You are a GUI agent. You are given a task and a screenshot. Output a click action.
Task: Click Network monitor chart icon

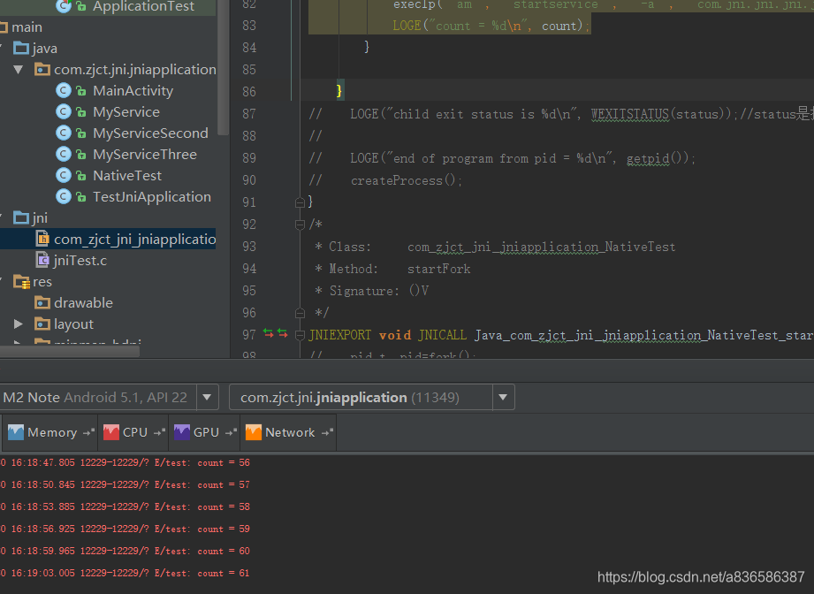(254, 432)
